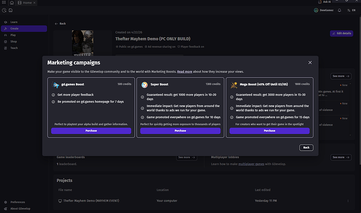Click the home tab icon
Image resolution: width=361 pixels, height=213 pixels.
tap(12, 3)
